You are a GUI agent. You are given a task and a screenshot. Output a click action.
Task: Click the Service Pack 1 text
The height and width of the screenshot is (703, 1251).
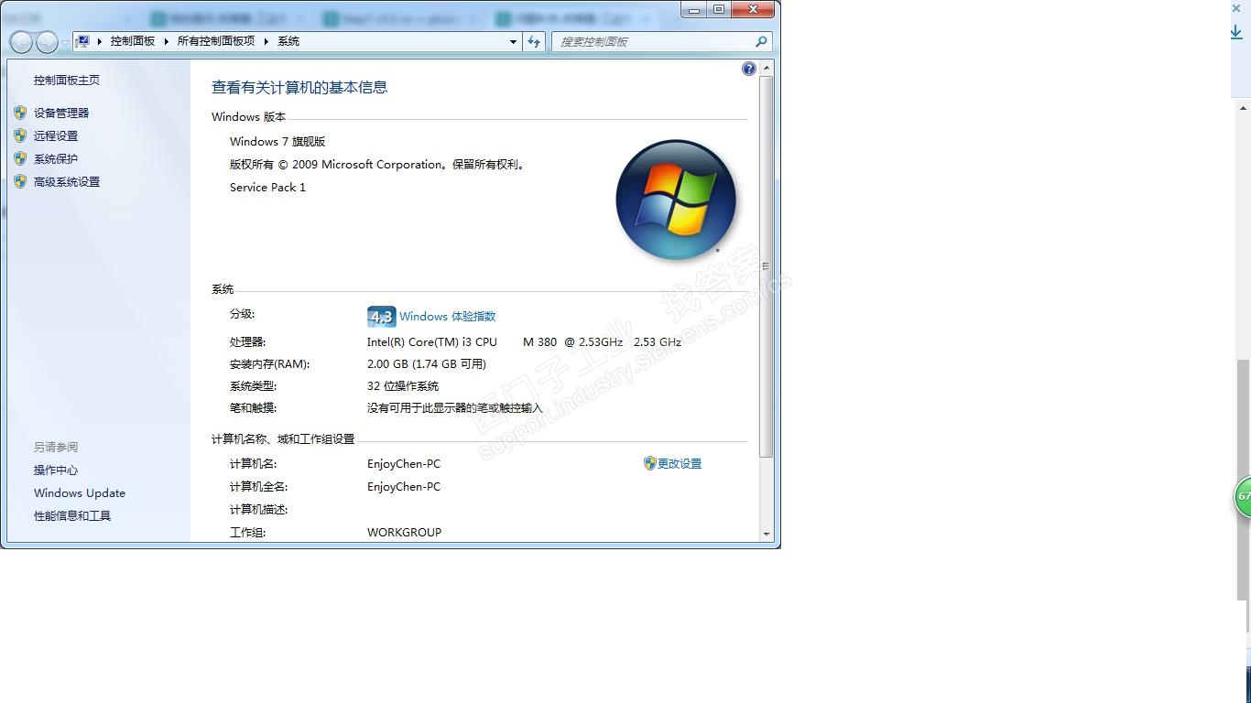coord(267,188)
